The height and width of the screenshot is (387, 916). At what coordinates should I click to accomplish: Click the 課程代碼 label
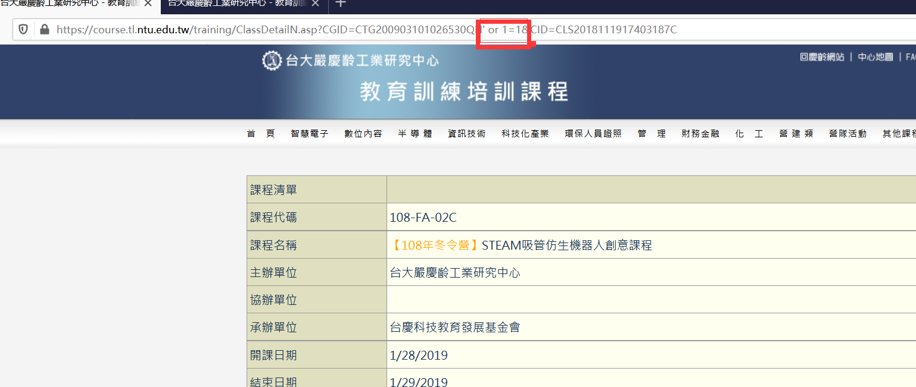pos(273,217)
